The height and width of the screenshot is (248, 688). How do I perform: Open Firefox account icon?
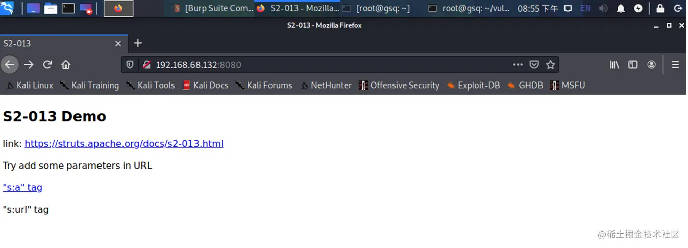click(x=651, y=65)
